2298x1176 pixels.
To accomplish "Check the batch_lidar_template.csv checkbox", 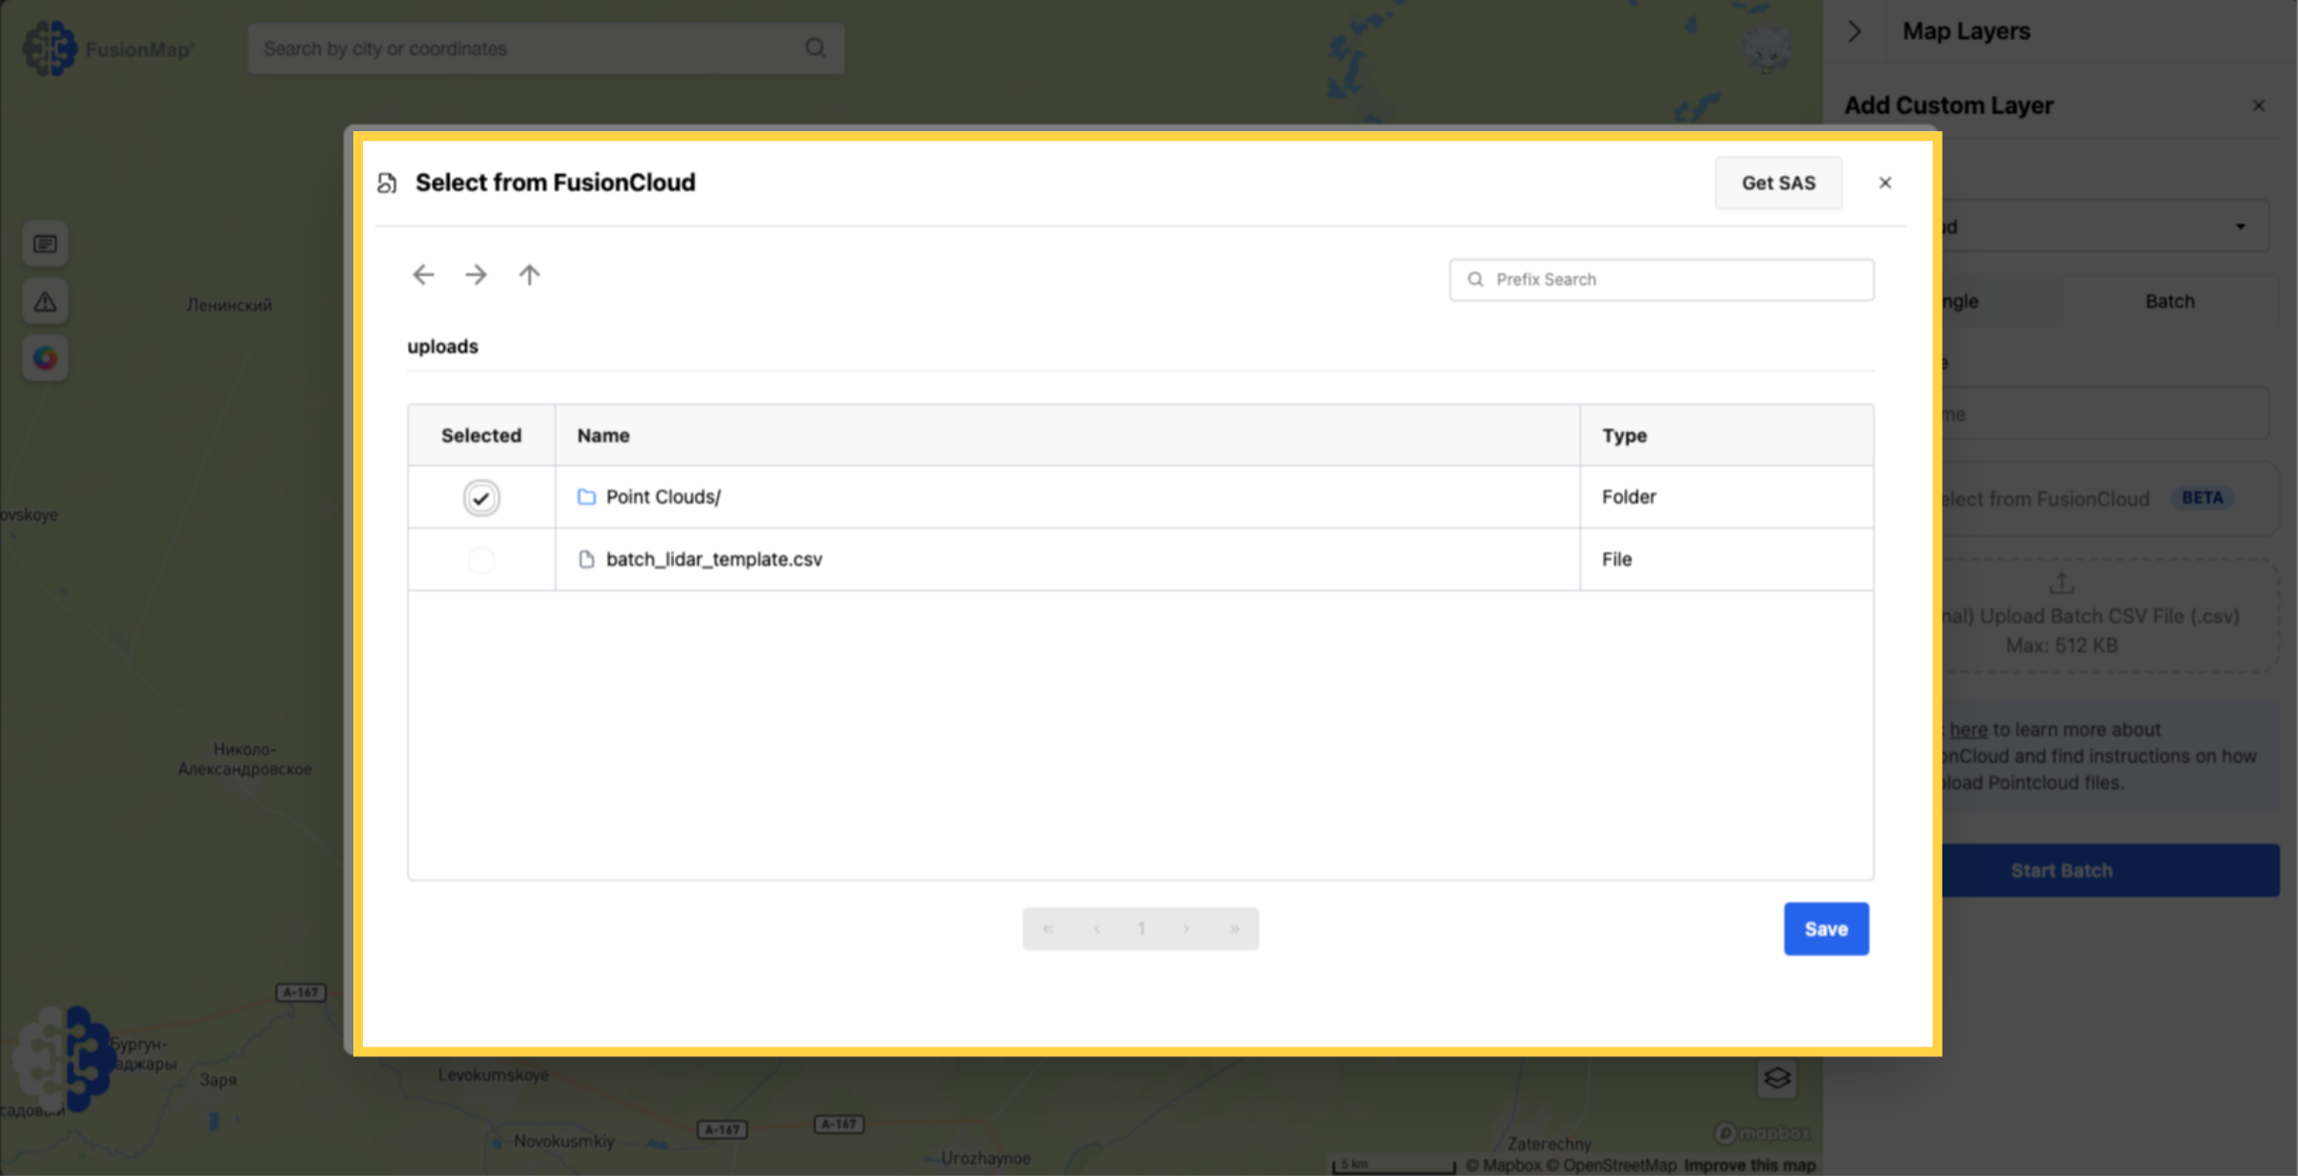I will (x=481, y=560).
